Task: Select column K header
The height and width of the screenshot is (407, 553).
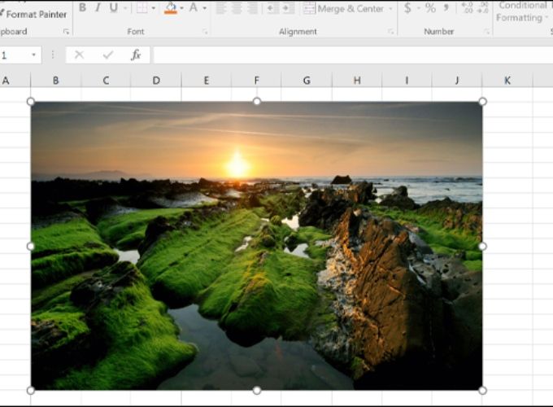Action: pos(507,80)
